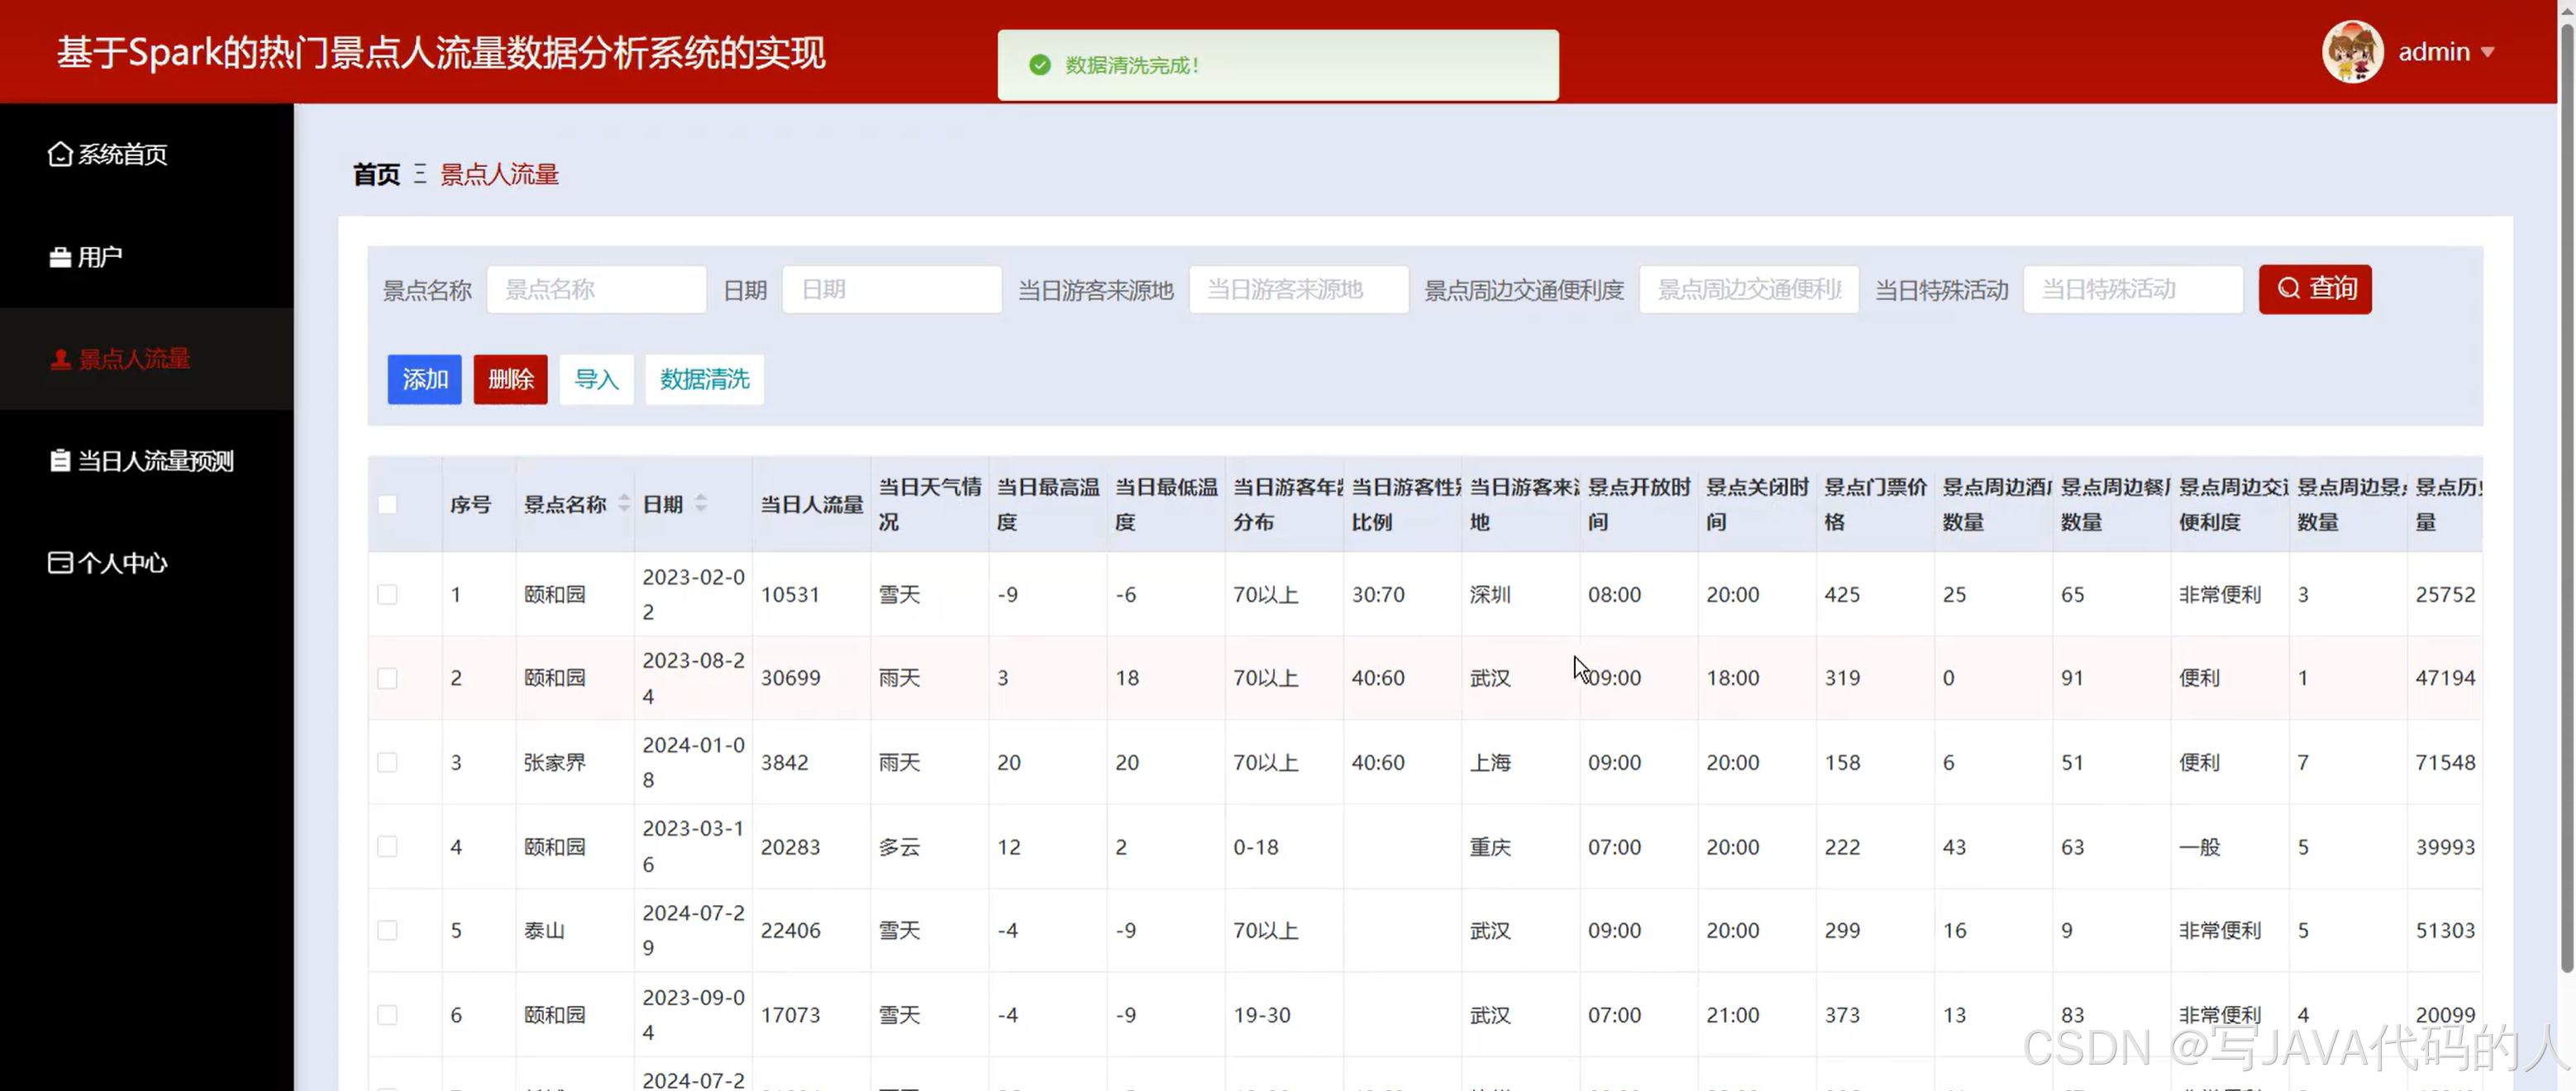Sort by 日期 column arrows
This screenshot has height=1091, width=2576.
pos(701,504)
